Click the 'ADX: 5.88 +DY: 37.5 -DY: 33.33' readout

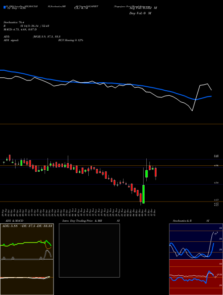(x=27, y=226)
